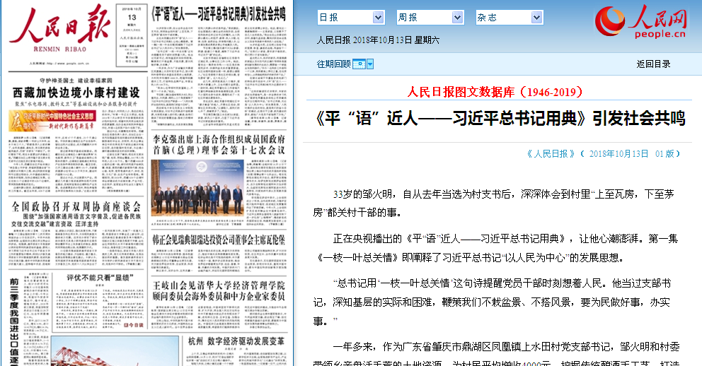Click the port cranes photo thumbnail

(115, 351)
